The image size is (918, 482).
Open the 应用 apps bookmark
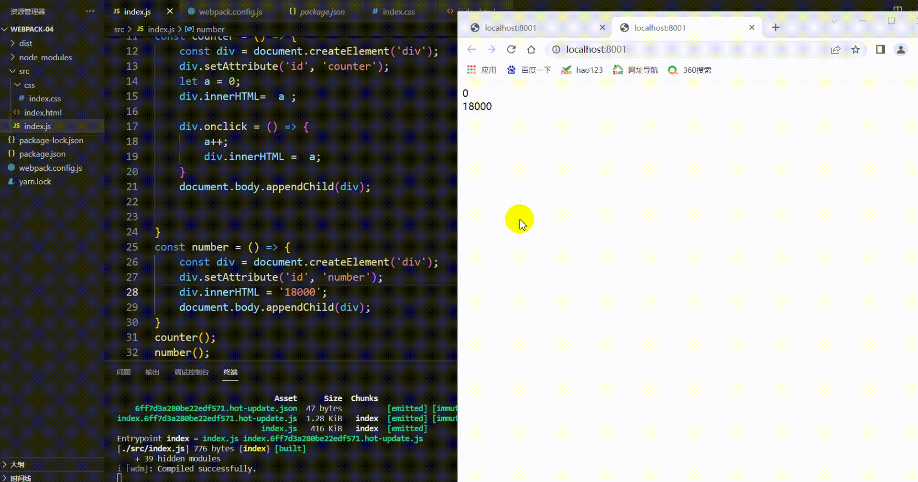pos(481,70)
